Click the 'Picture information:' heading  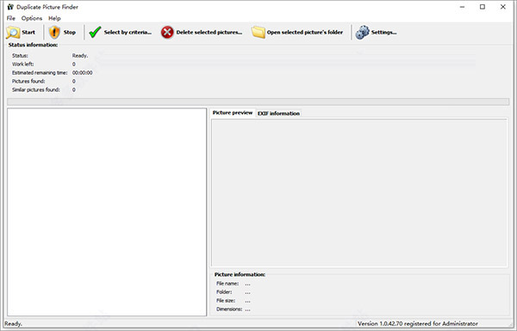coord(240,274)
